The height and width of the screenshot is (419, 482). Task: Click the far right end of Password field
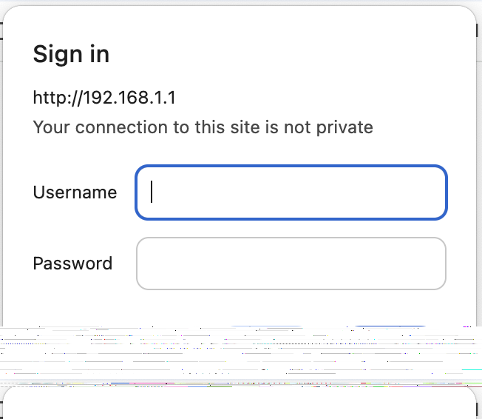click(436, 264)
